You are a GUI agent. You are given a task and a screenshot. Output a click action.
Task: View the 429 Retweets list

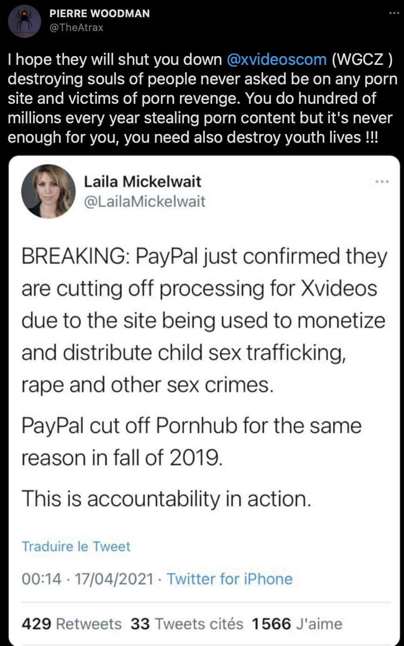coord(71,624)
